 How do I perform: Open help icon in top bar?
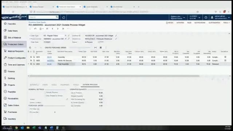click(206, 17)
